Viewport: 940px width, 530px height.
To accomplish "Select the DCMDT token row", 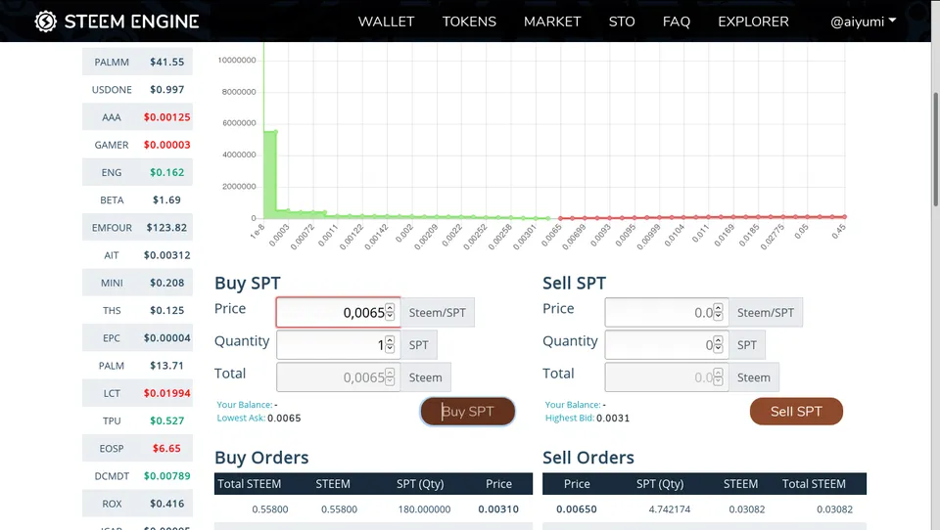I will click(x=137, y=475).
